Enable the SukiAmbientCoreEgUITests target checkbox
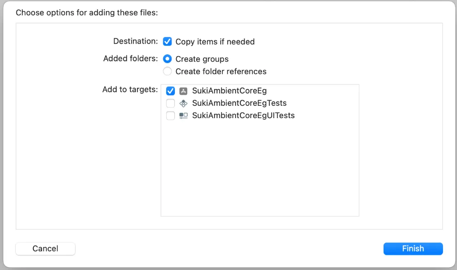 point(170,116)
